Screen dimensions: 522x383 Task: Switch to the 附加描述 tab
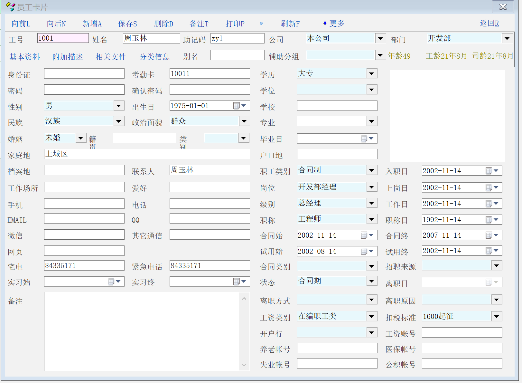(68, 57)
